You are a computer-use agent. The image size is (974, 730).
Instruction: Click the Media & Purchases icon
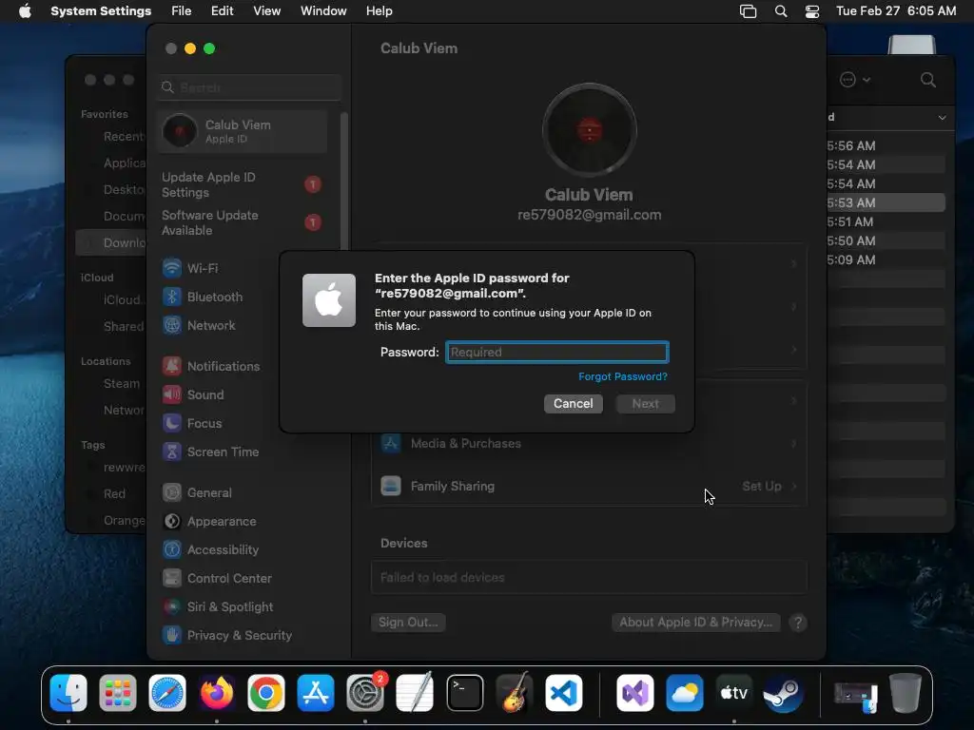click(x=391, y=443)
